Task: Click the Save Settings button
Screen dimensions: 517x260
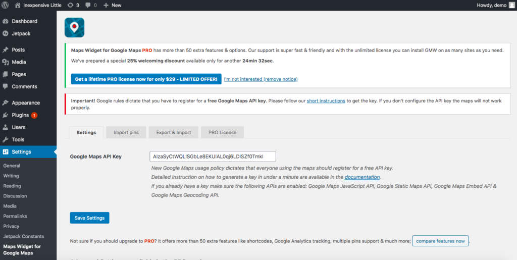Action: click(x=90, y=218)
